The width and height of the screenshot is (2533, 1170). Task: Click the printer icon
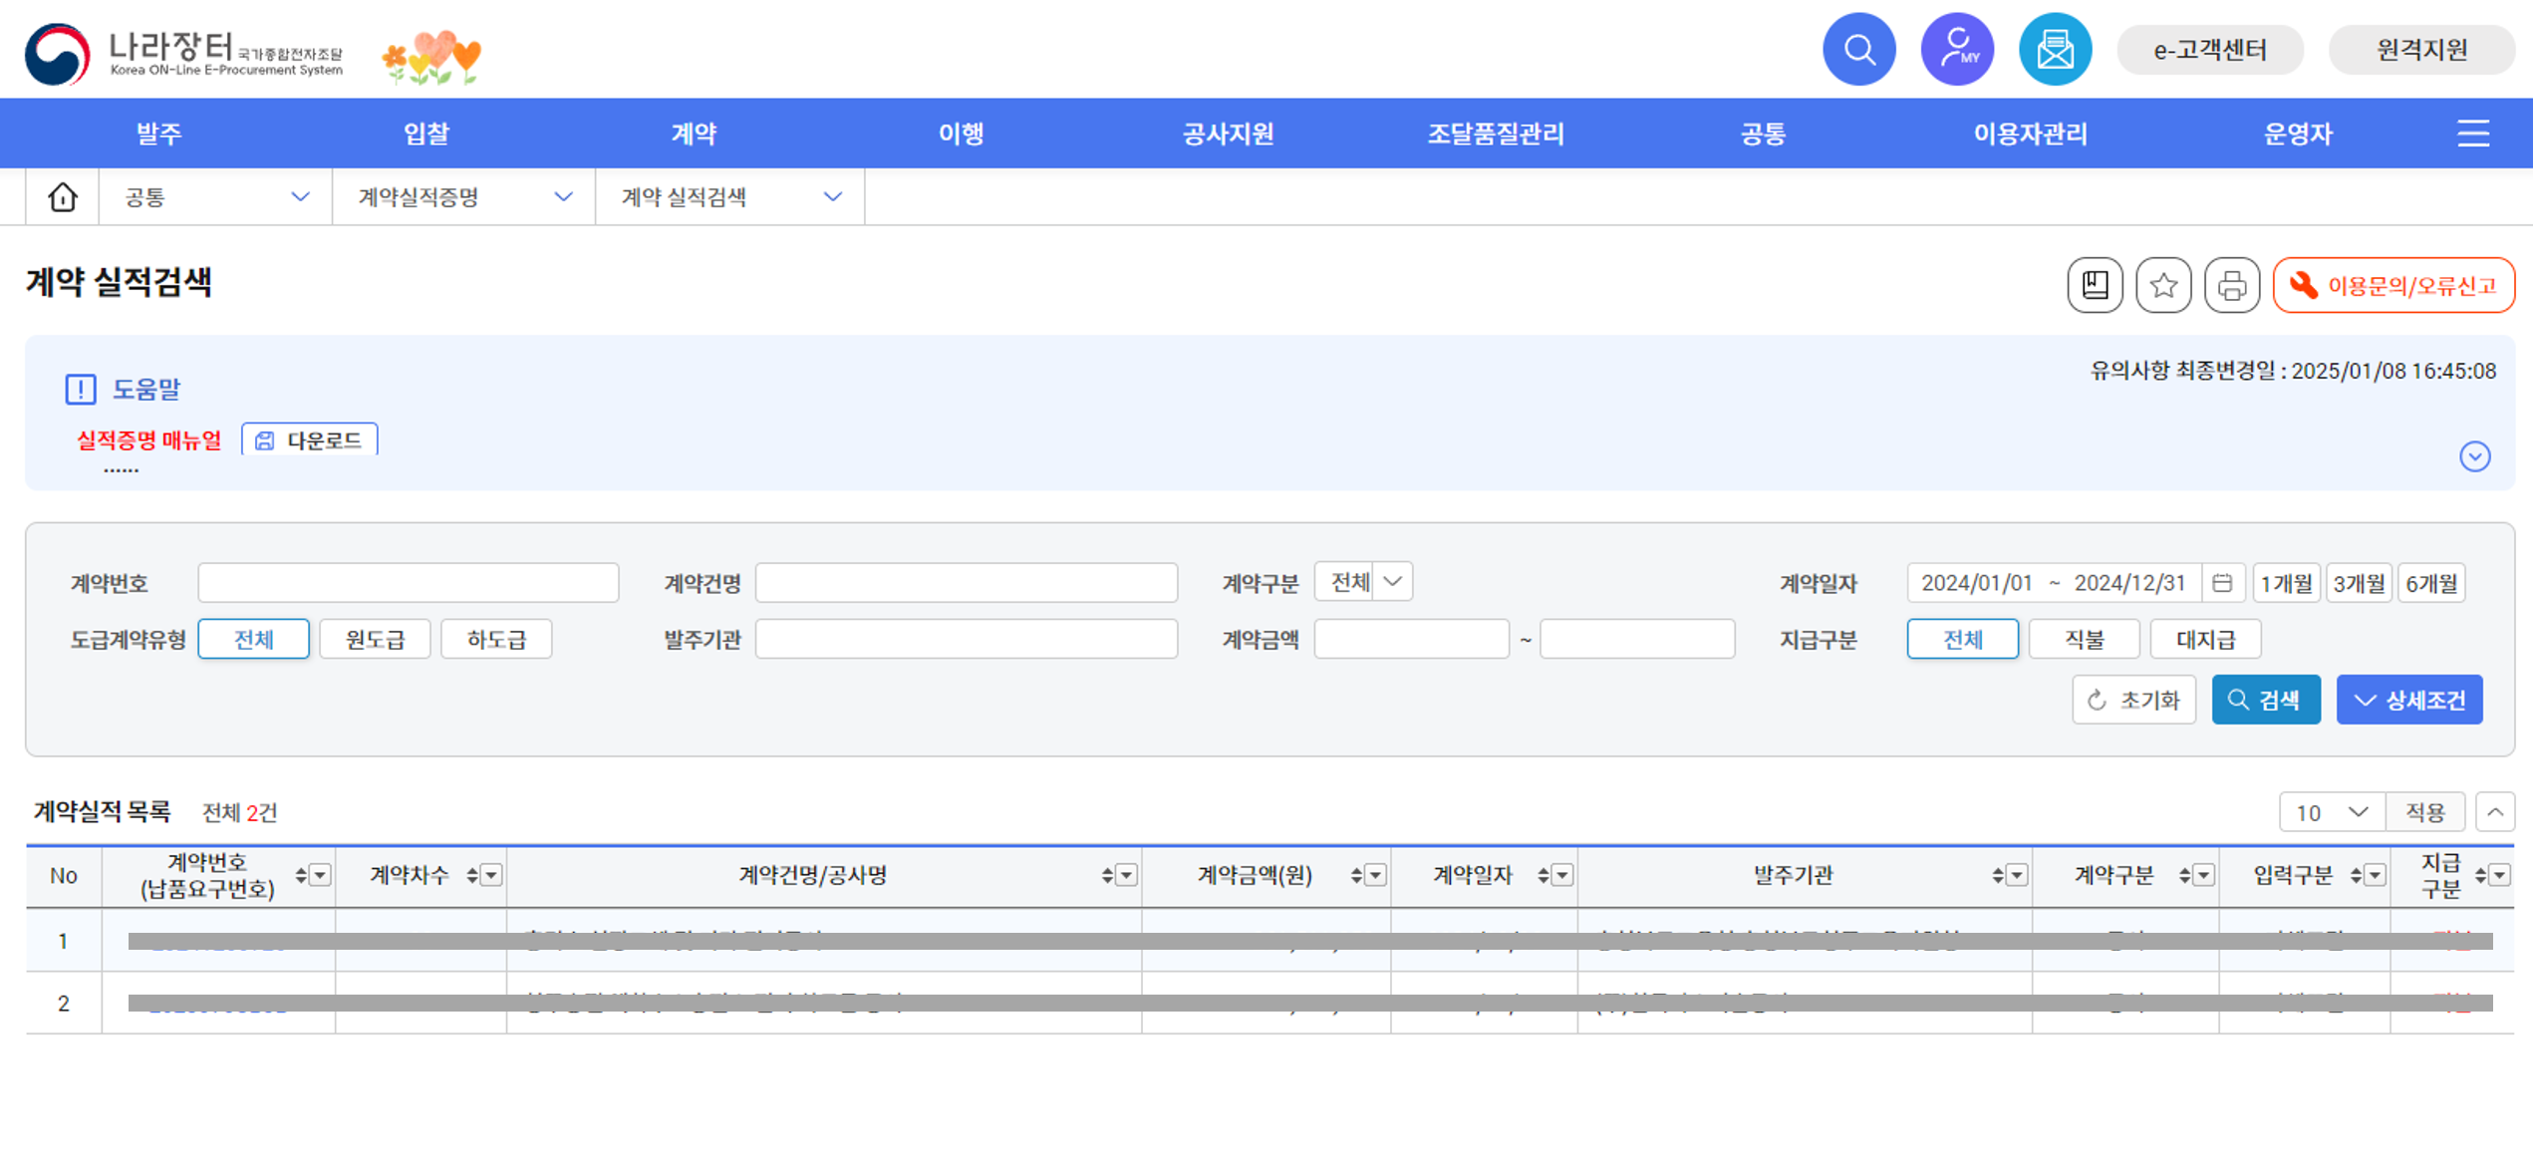click(2232, 286)
